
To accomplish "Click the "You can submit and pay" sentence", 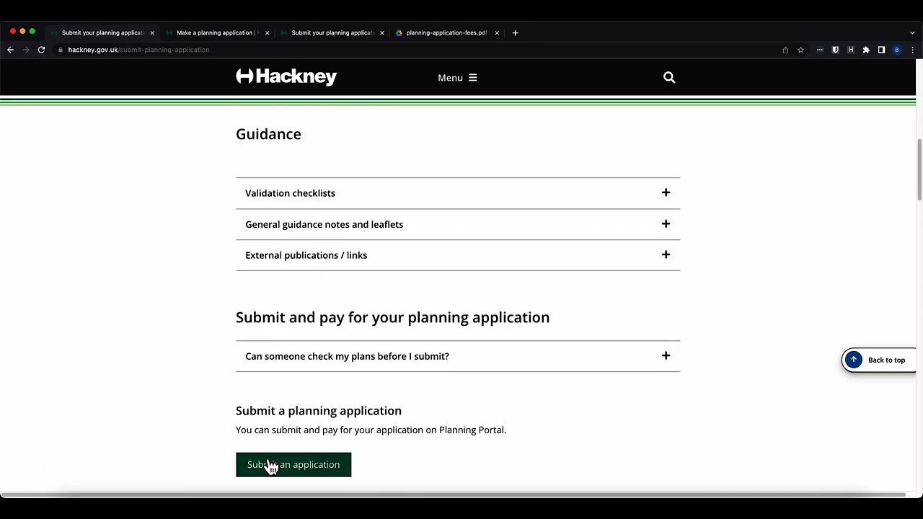I will (x=371, y=430).
